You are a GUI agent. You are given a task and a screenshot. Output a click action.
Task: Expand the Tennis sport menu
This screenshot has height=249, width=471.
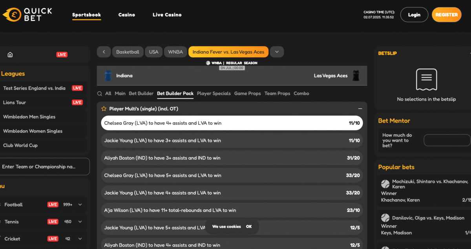[x=80, y=222]
